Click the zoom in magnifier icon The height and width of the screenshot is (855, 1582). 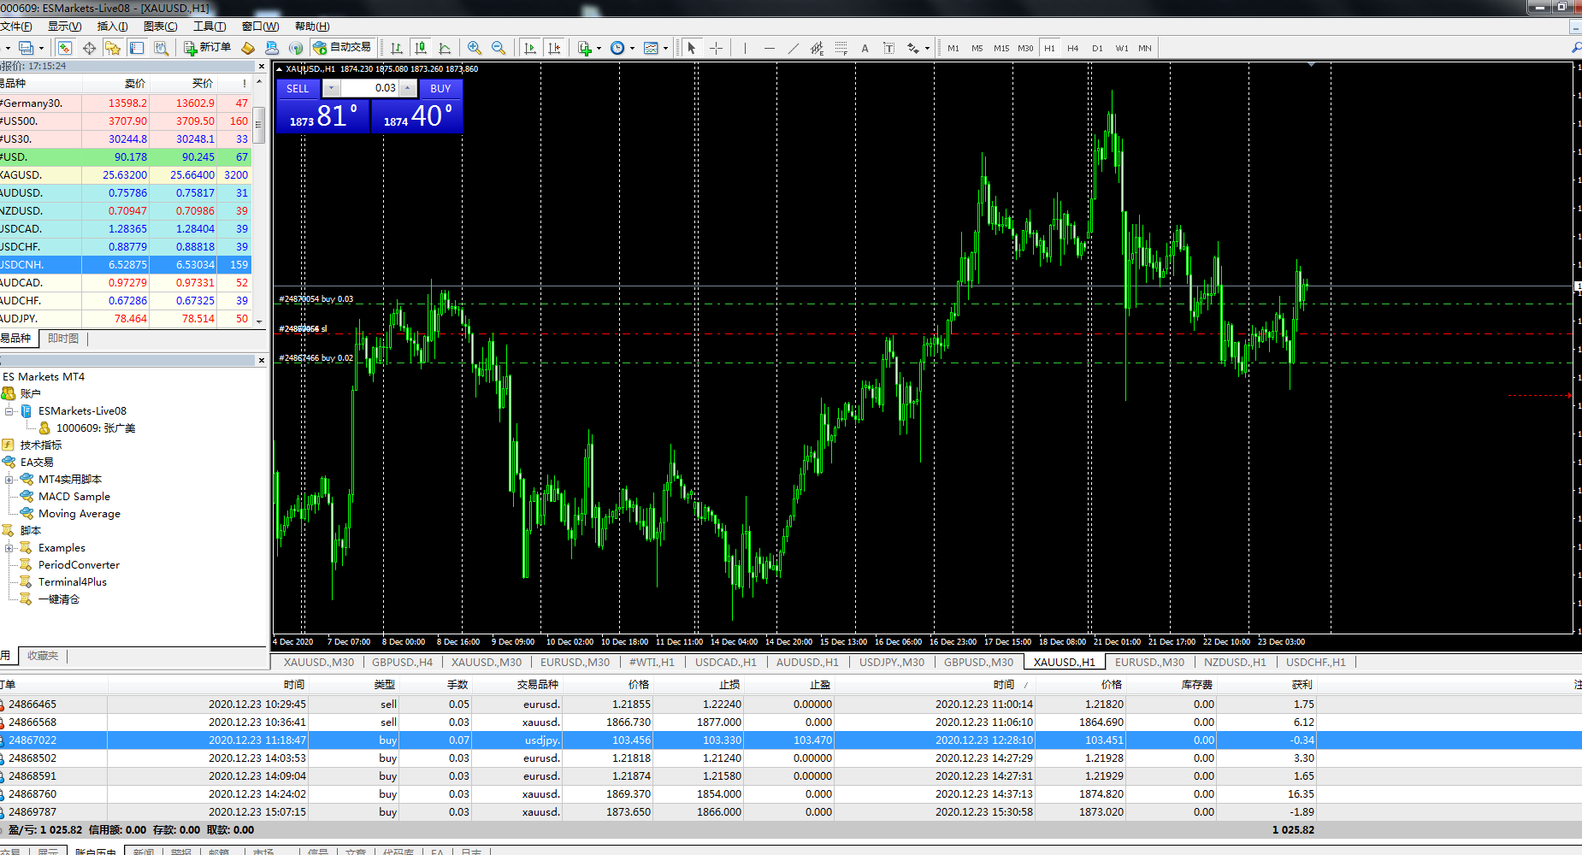click(475, 48)
